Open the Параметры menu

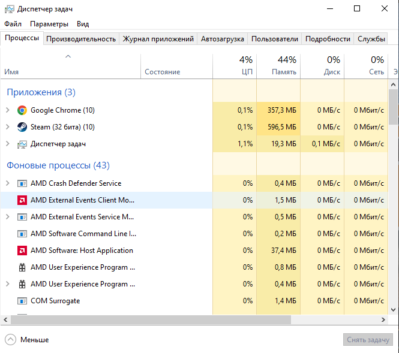(x=49, y=24)
